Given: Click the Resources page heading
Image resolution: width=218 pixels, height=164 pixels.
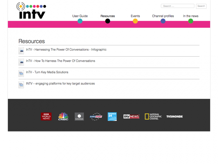Looking at the screenshot, I should [32, 41].
